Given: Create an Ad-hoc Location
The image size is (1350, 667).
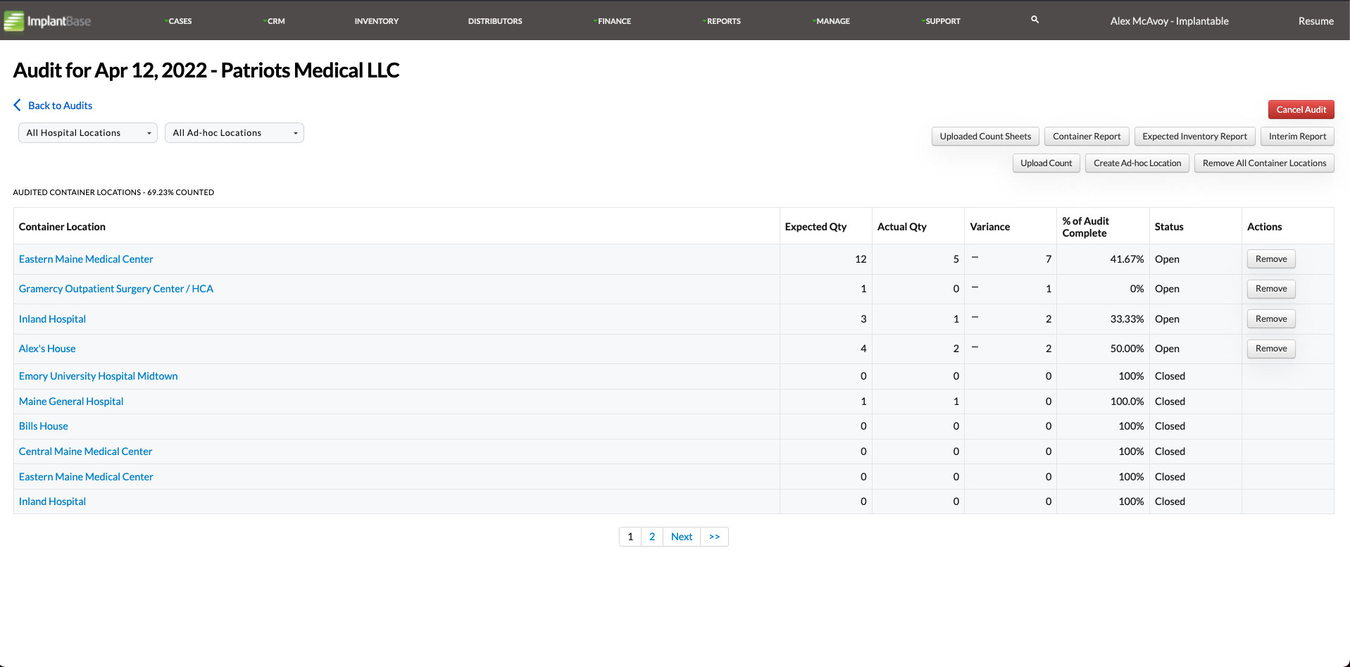Looking at the screenshot, I should pos(1137,163).
